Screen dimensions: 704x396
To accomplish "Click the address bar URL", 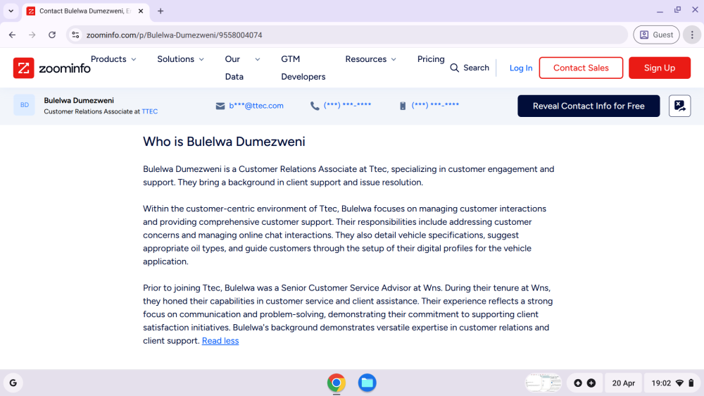I will point(174,35).
